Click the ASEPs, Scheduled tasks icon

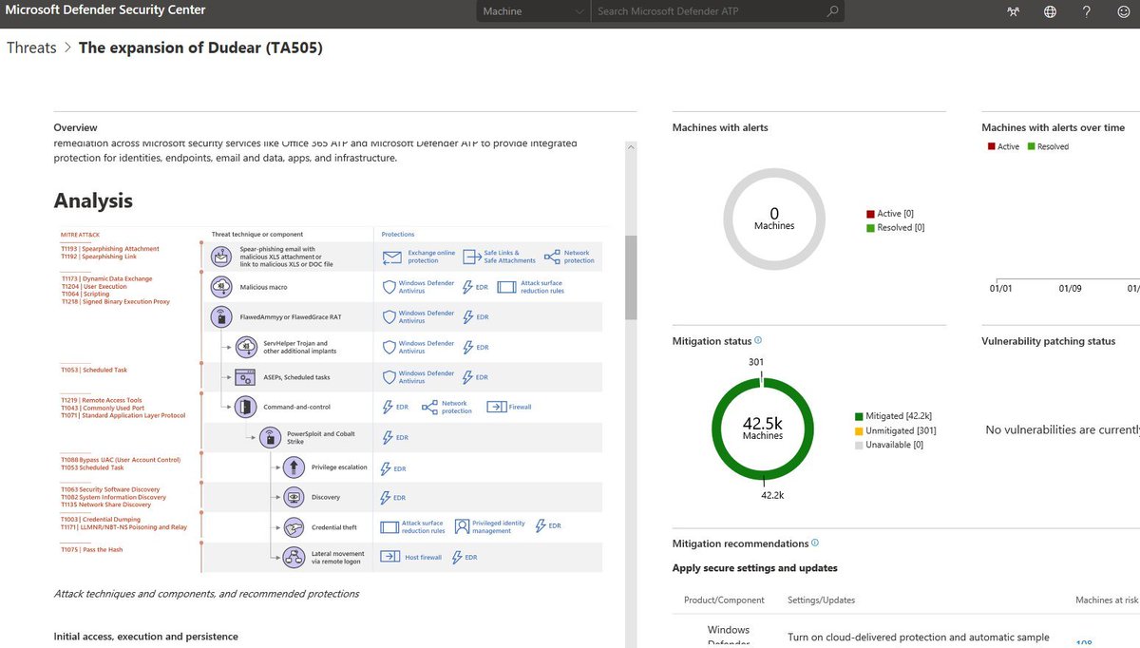[x=245, y=377]
